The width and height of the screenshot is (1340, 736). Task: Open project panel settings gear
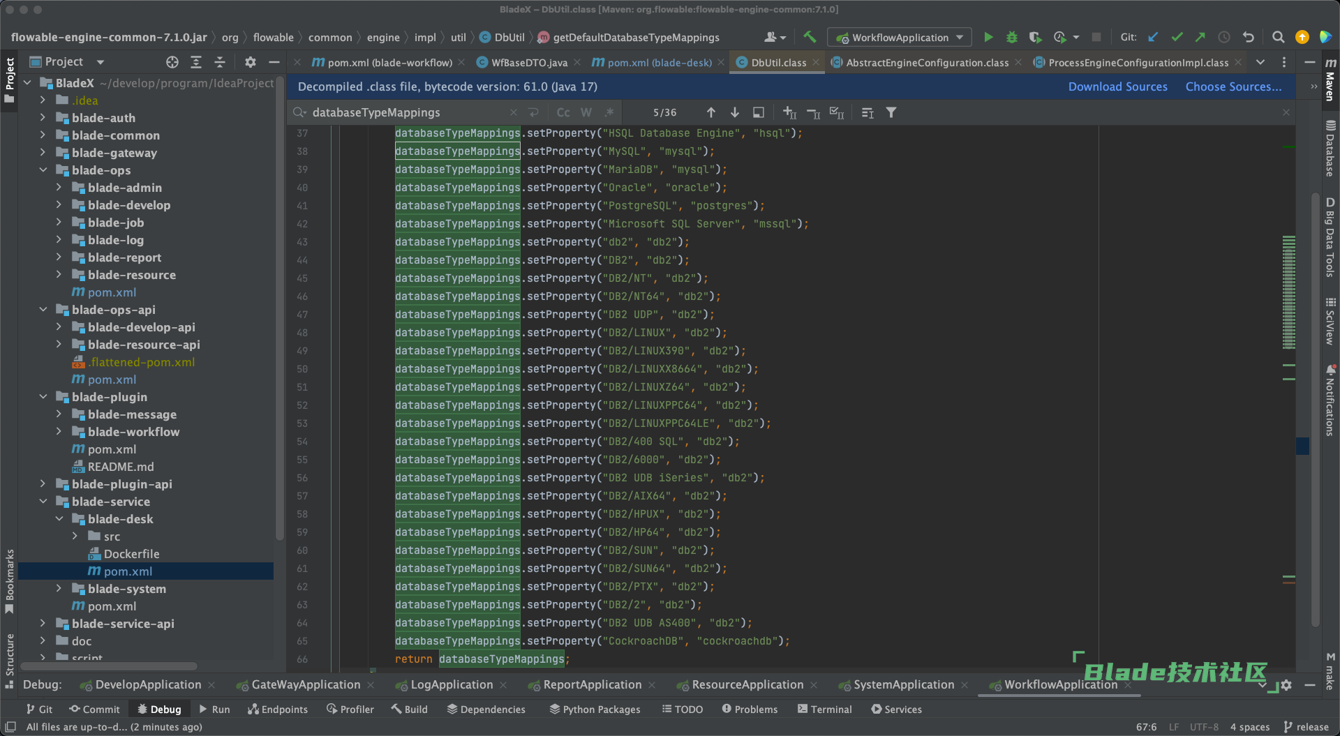[x=251, y=62]
